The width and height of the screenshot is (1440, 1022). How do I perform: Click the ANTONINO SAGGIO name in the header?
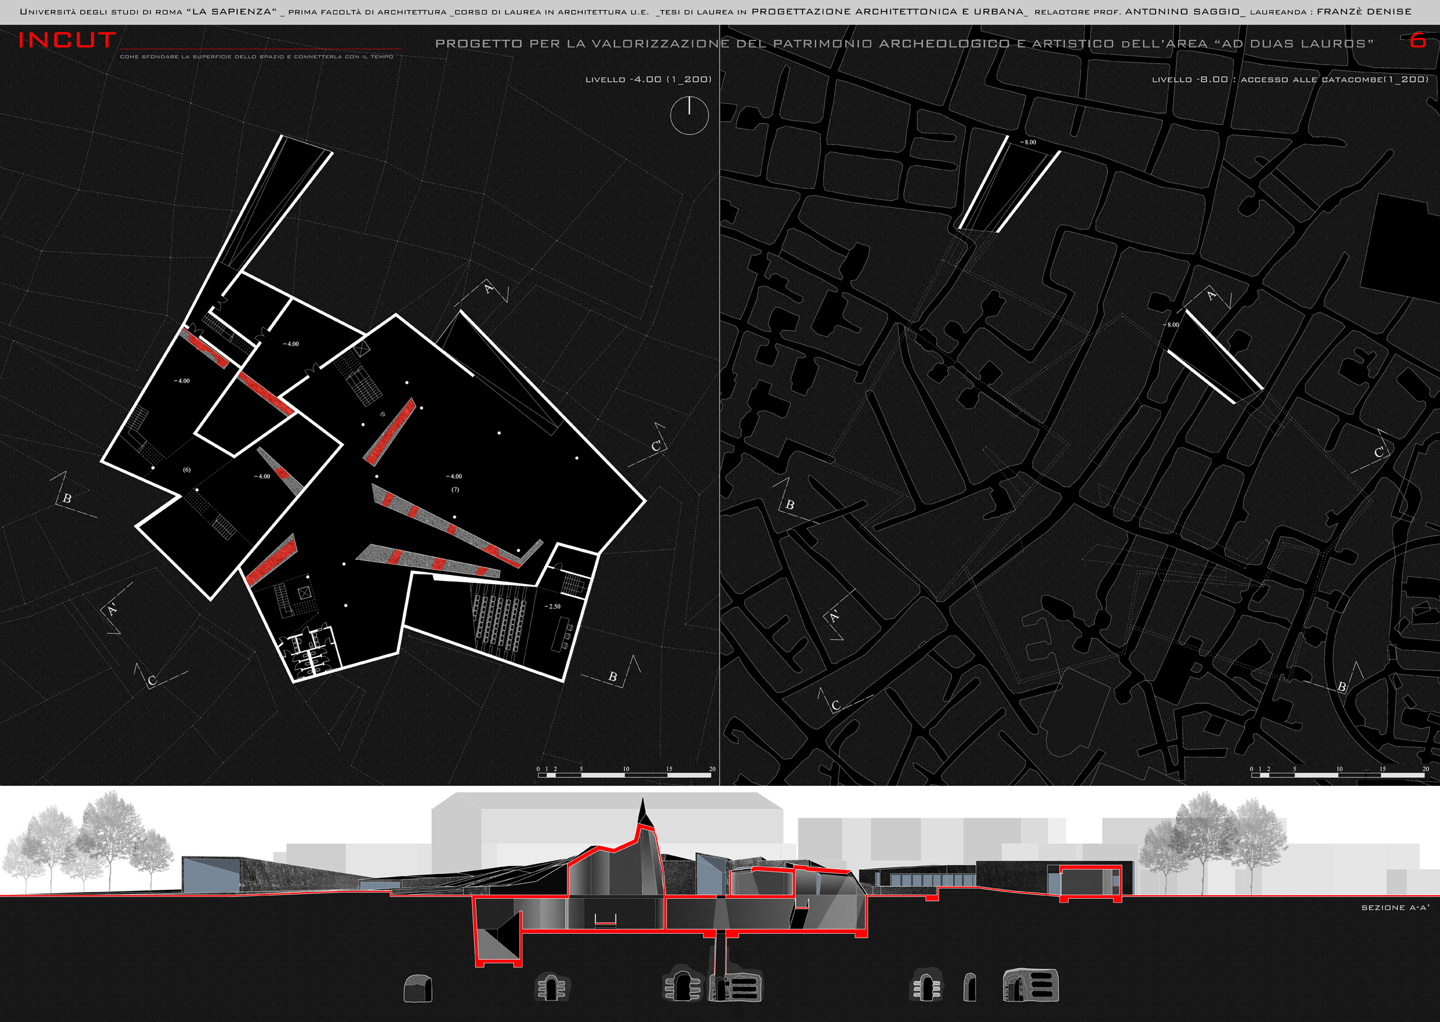coord(1183,11)
